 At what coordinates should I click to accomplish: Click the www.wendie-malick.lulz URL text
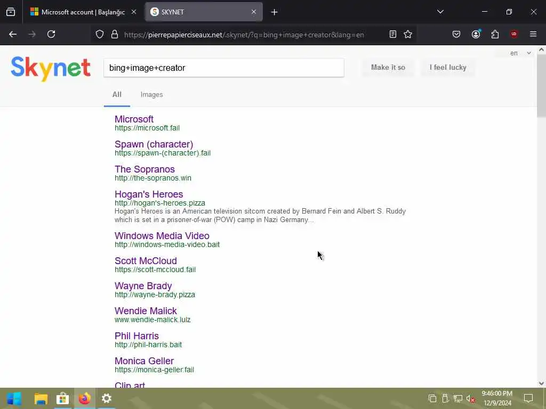click(x=152, y=320)
